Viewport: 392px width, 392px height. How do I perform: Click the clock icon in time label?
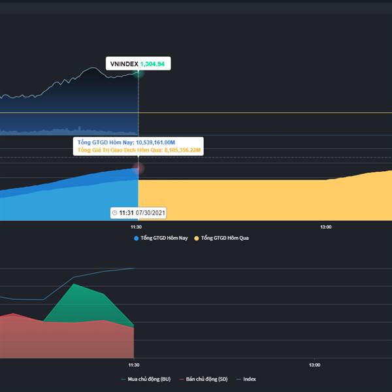coord(114,213)
